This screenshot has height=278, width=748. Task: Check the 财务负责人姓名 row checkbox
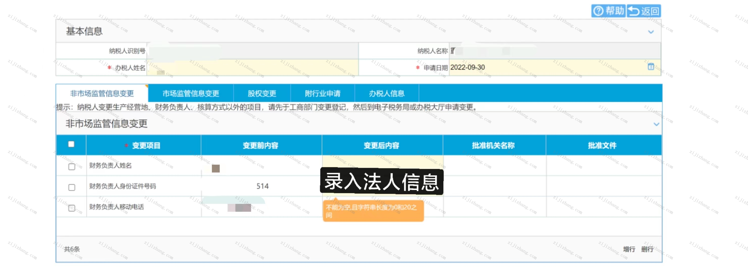click(72, 166)
